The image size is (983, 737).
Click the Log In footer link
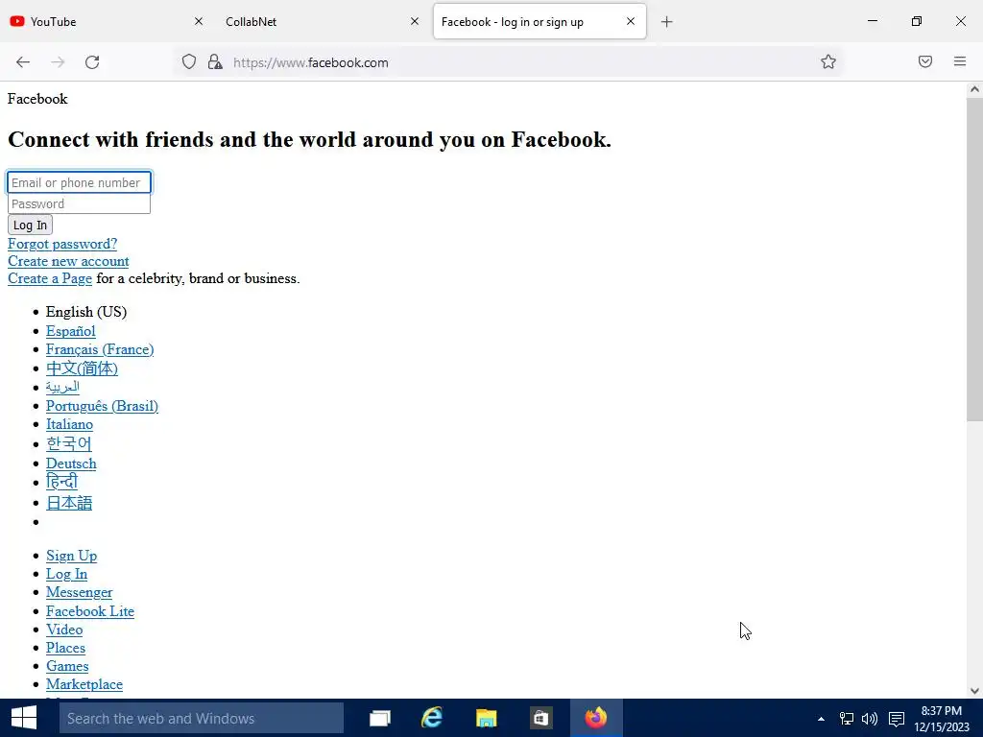pyautogui.click(x=66, y=574)
